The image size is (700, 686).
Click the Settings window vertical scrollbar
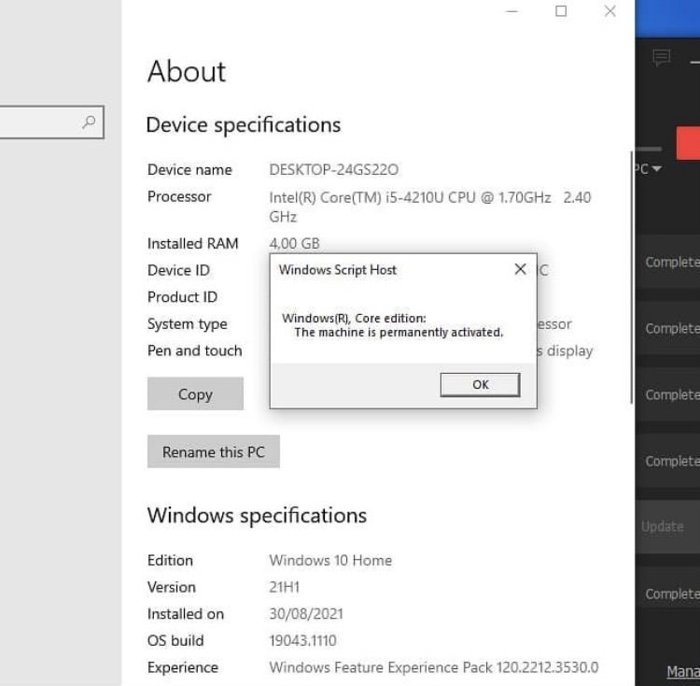[631, 277]
